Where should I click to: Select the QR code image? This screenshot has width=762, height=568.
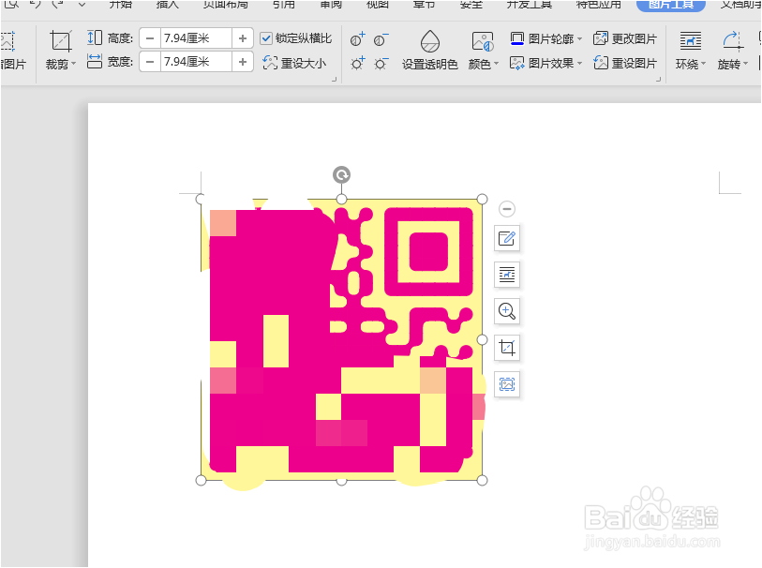[341, 339]
